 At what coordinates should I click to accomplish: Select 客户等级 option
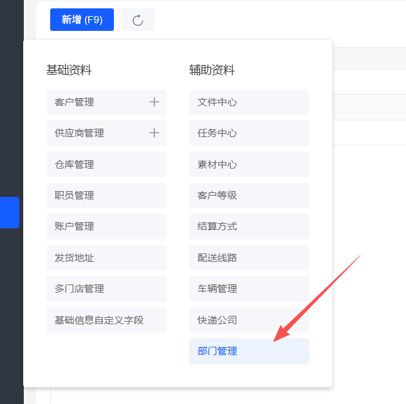pos(249,196)
